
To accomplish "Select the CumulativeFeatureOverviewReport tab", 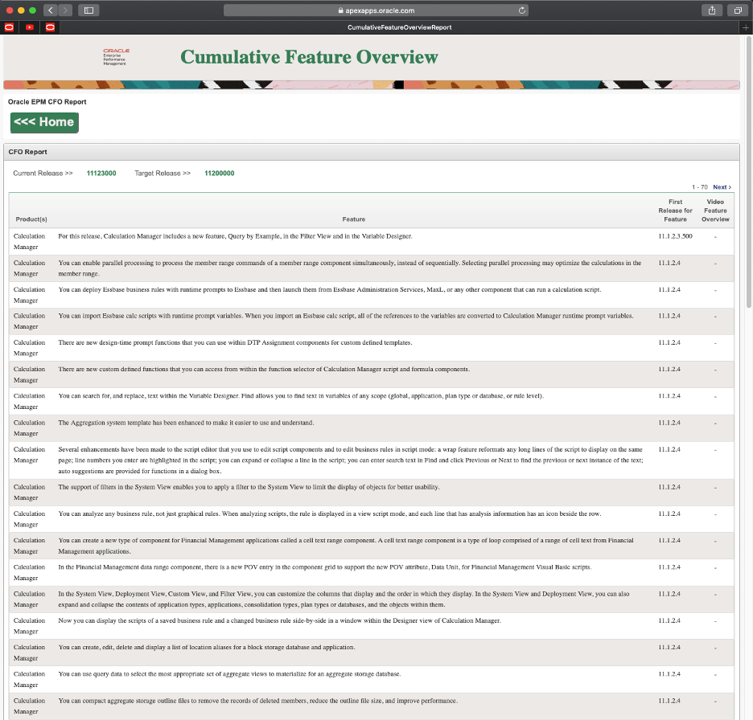I will click(x=400, y=27).
